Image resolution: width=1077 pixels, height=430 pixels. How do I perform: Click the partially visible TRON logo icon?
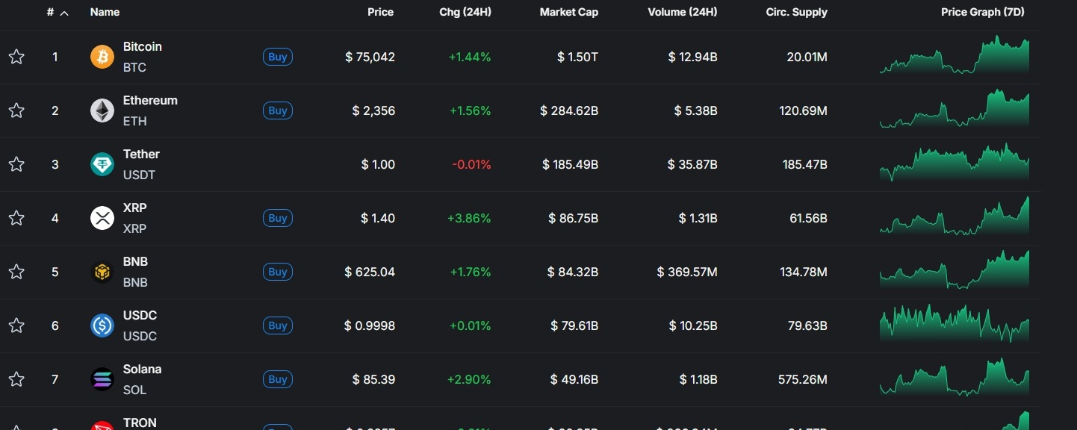[x=102, y=426]
